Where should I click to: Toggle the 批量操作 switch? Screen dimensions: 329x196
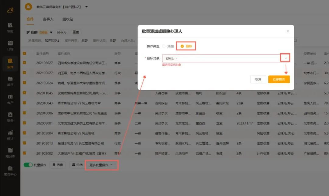(x=28, y=165)
